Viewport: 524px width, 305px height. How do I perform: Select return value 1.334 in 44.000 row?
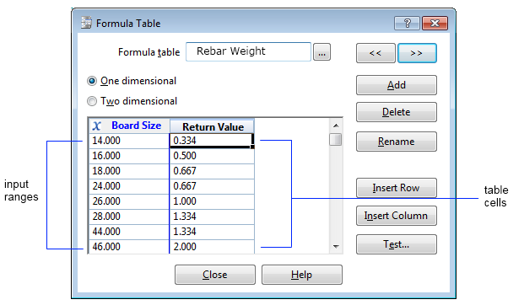[x=212, y=232]
